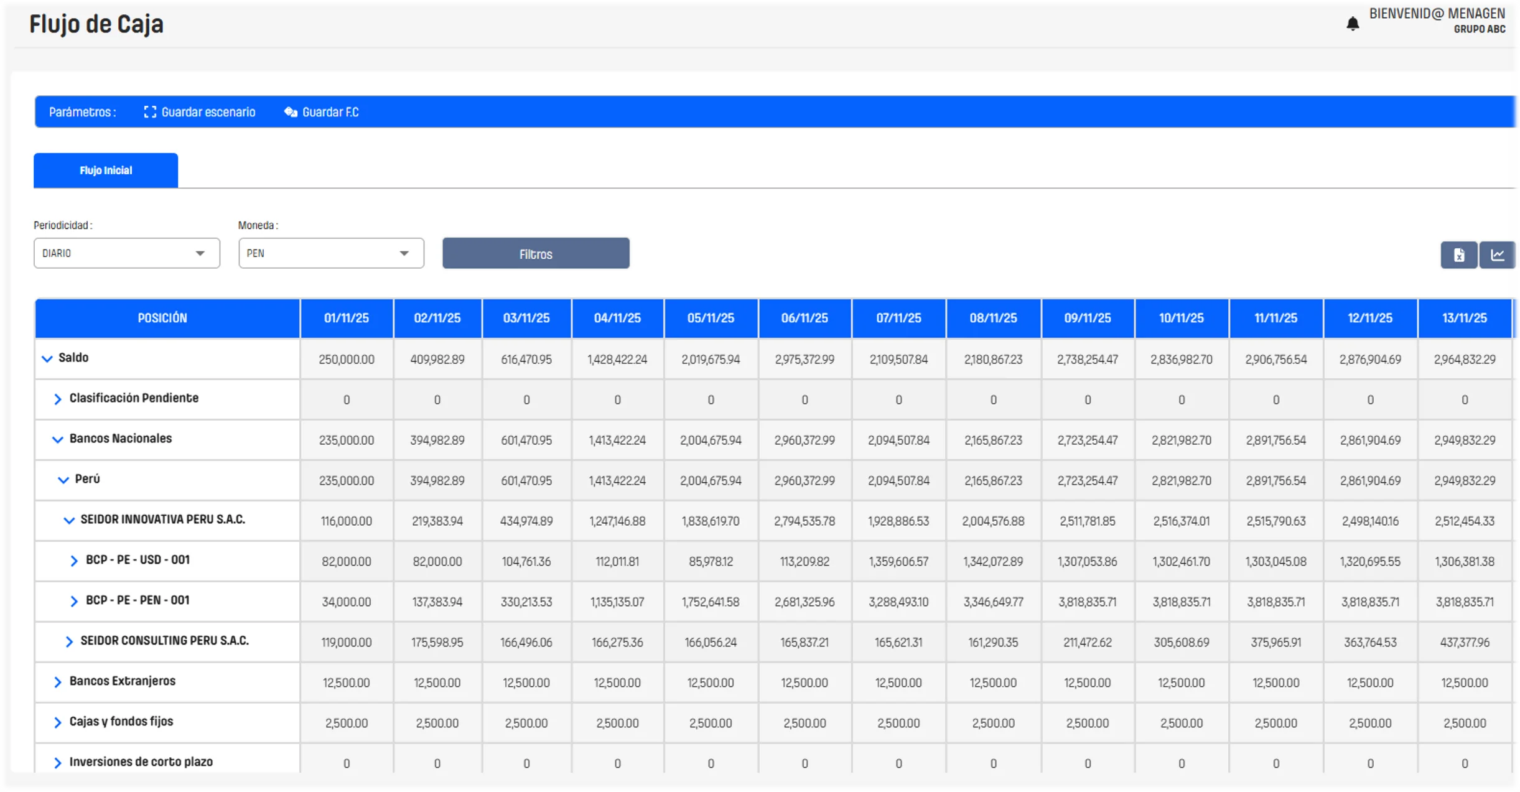Viewport: 1520px width, 792px height.
Task: Click the Guardar F.C icon
Action: tap(291, 112)
